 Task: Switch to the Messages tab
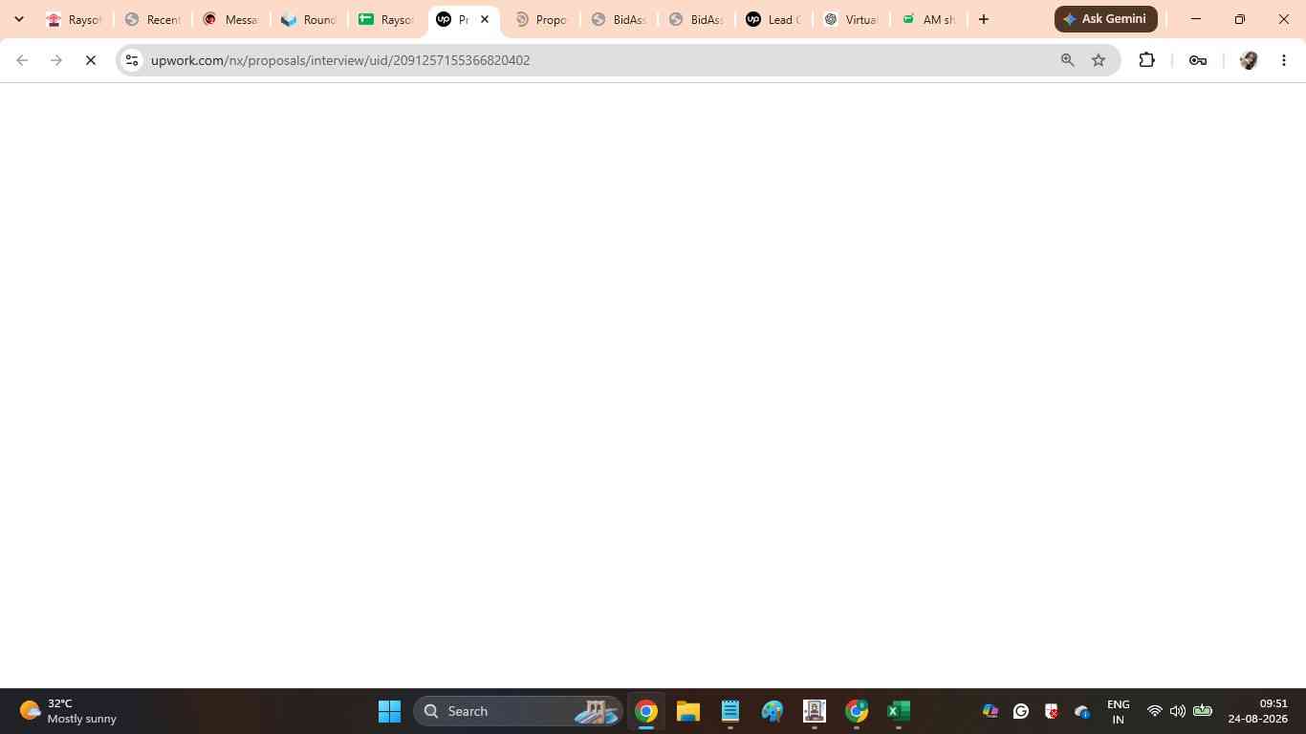pos(230,19)
